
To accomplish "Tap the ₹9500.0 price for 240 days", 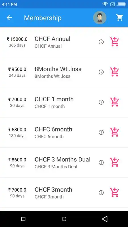I will [17, 69].
